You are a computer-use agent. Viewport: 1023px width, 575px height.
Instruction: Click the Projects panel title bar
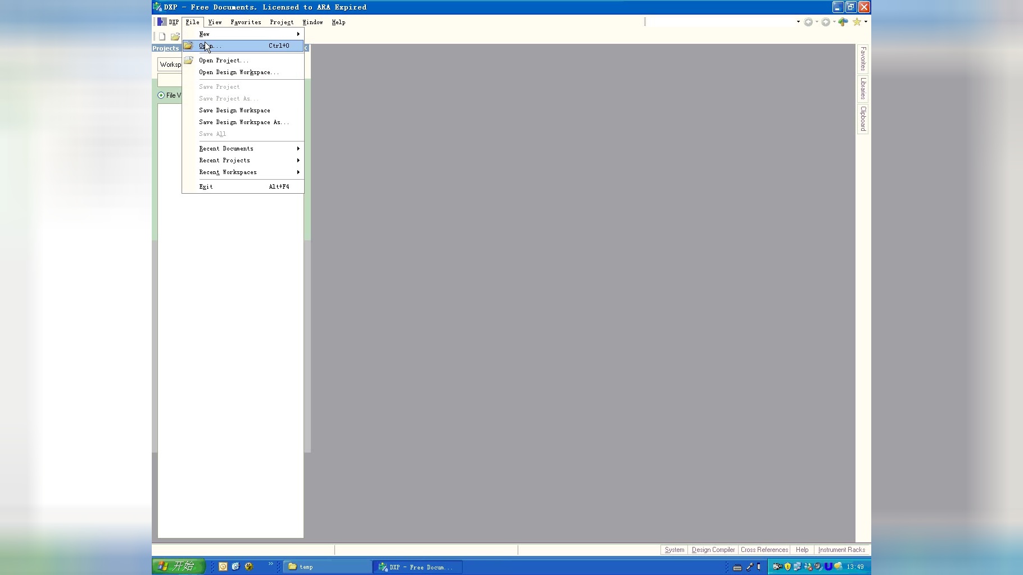[167, 48]
